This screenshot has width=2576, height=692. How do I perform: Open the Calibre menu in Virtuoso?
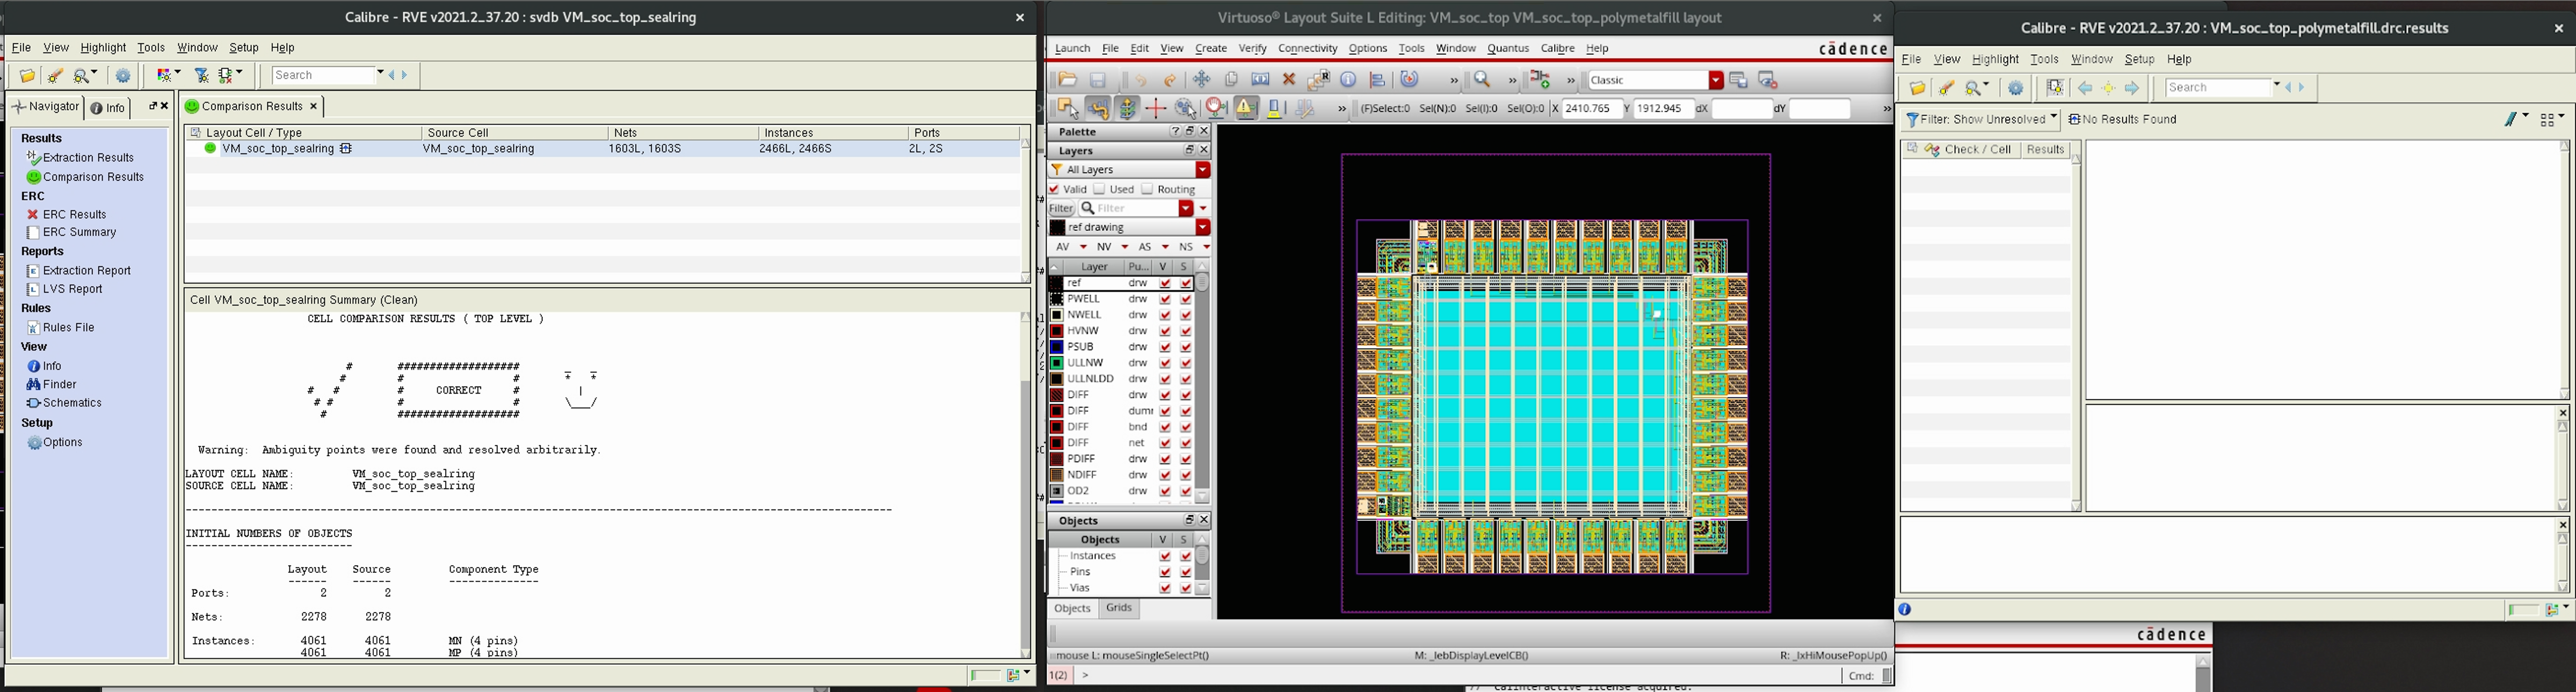point(1557,49)
